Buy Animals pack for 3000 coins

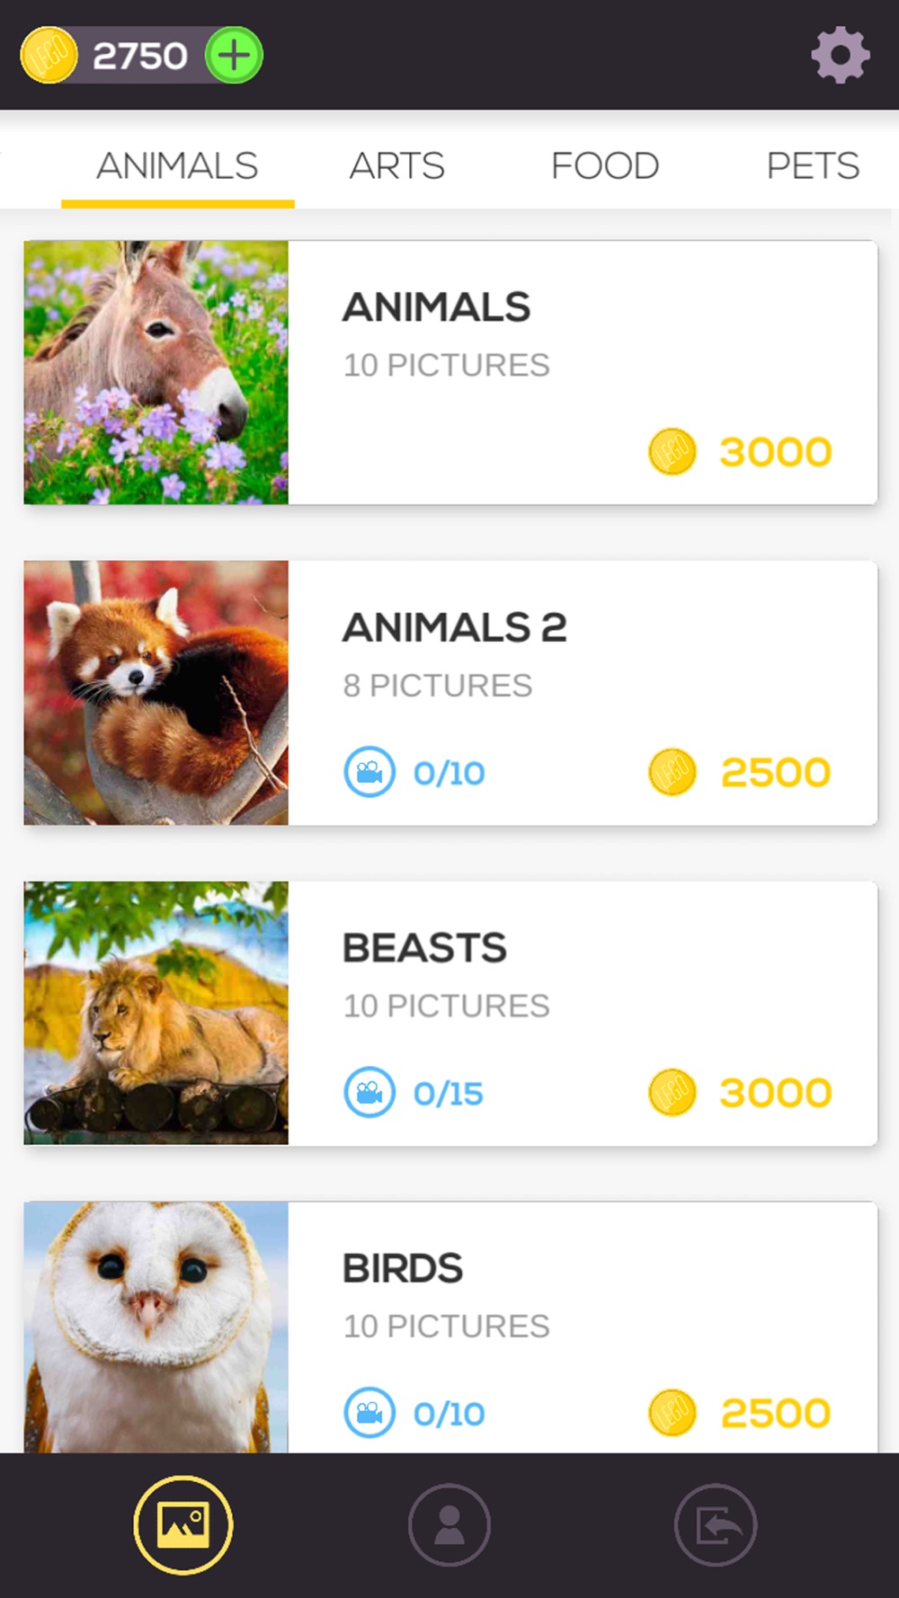pos(740,451)
